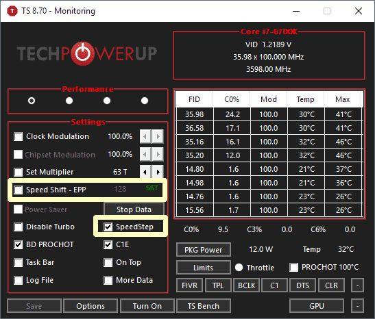375x319 pixels.
Task: Lower Set Multiplier with left arrow
Action: tap(145, 172)
